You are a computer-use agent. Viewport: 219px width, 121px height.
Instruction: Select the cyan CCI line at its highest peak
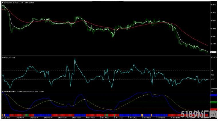(75, 58)
